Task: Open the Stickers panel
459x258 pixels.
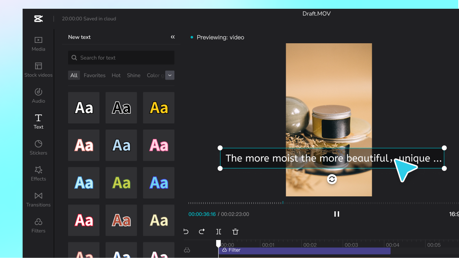Action: tap(38, 148)
